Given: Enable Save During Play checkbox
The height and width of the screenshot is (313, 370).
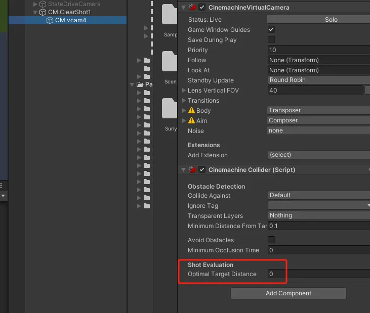Looking at the screenshot, I should coord(271,39).
